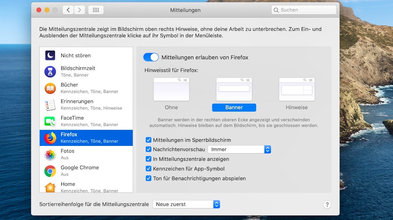Close the Mitteilungen window
Viewport: 393px width, 220px height.
point(39,10)
